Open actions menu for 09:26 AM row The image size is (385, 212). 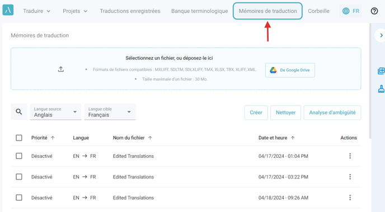350,197
